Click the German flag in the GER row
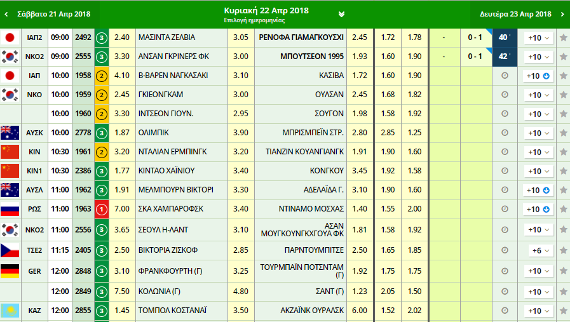 (10, 271)
